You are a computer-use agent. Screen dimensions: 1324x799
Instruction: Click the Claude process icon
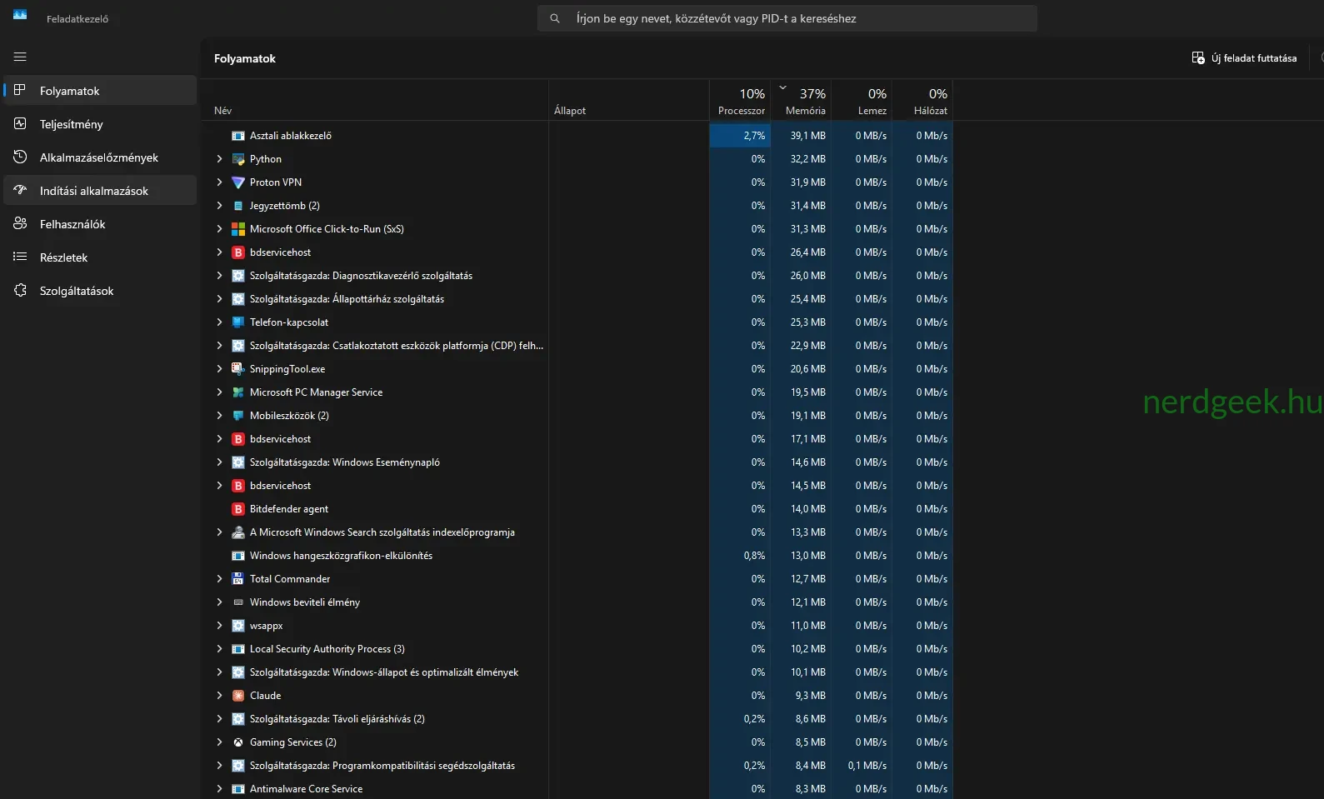(238, 696)
